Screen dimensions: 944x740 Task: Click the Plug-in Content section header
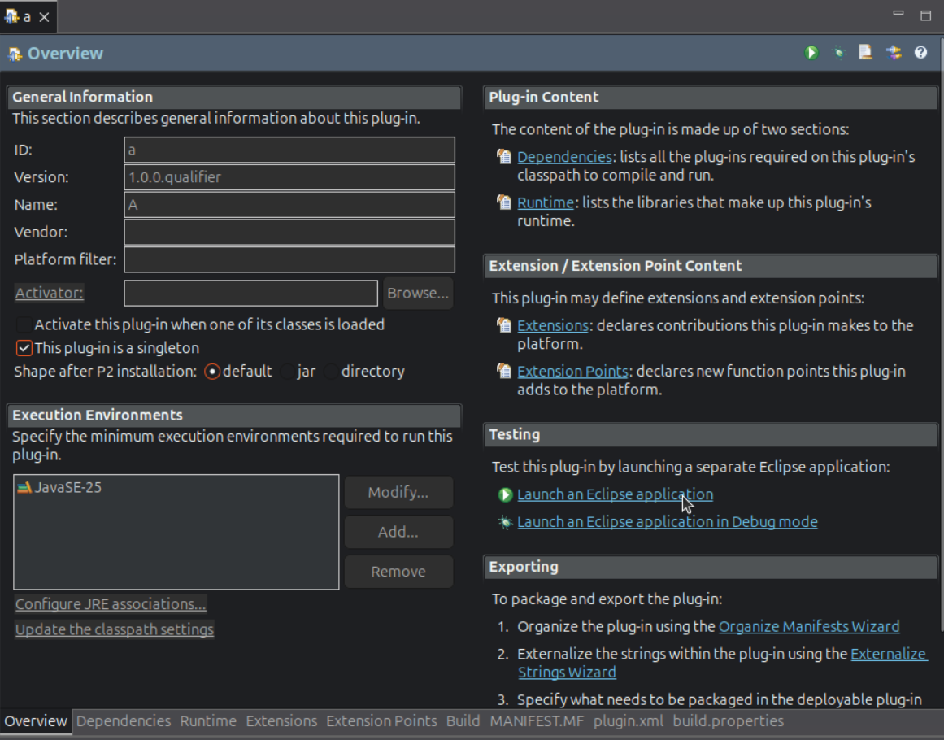click(711, 97)
